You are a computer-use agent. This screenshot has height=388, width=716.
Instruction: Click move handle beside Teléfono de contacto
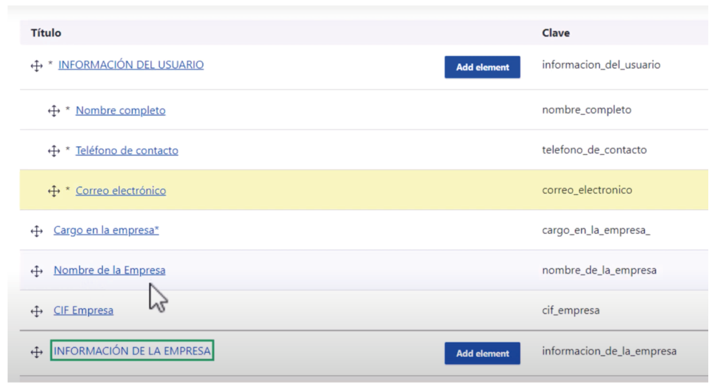click(x=53, y=151)
